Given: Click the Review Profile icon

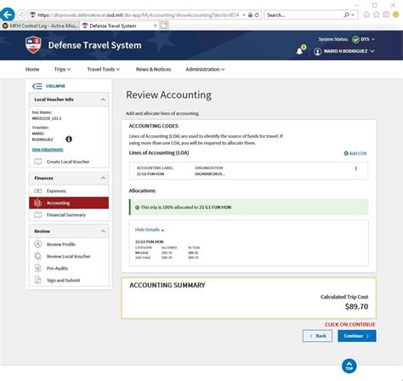Looking at the screenshot, I should pos(37,244).
